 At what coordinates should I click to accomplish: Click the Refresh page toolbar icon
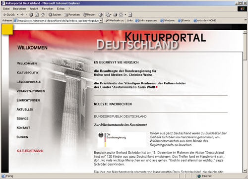coord(37,15)
